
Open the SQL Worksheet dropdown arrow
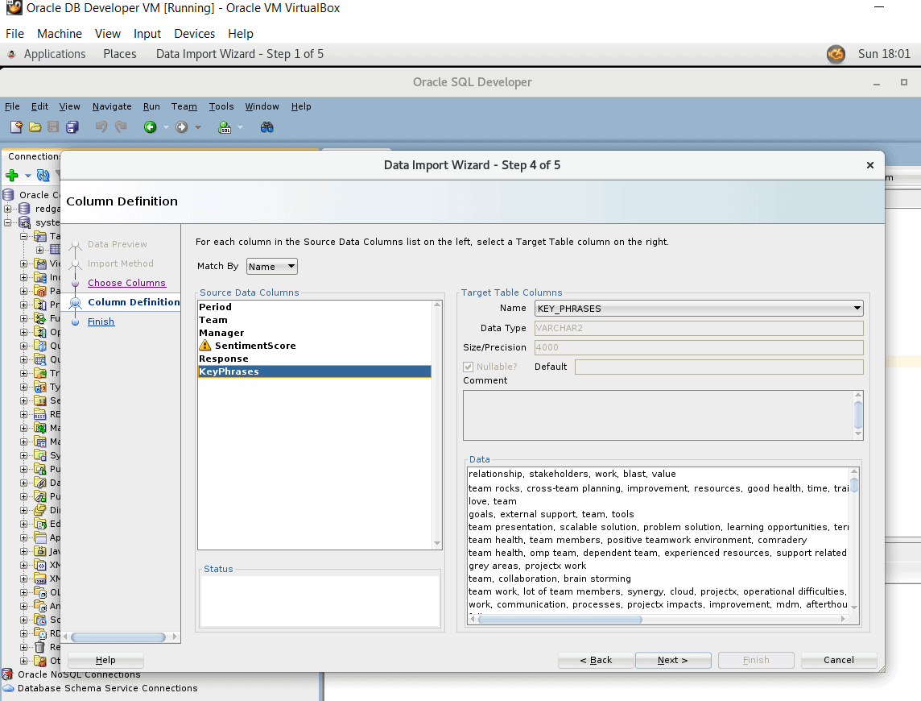[240, 127]
